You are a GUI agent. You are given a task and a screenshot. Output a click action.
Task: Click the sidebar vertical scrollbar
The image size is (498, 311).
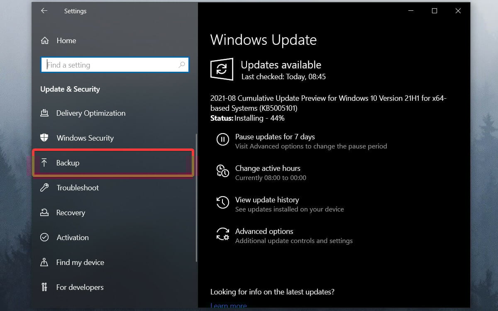[196, 197]
